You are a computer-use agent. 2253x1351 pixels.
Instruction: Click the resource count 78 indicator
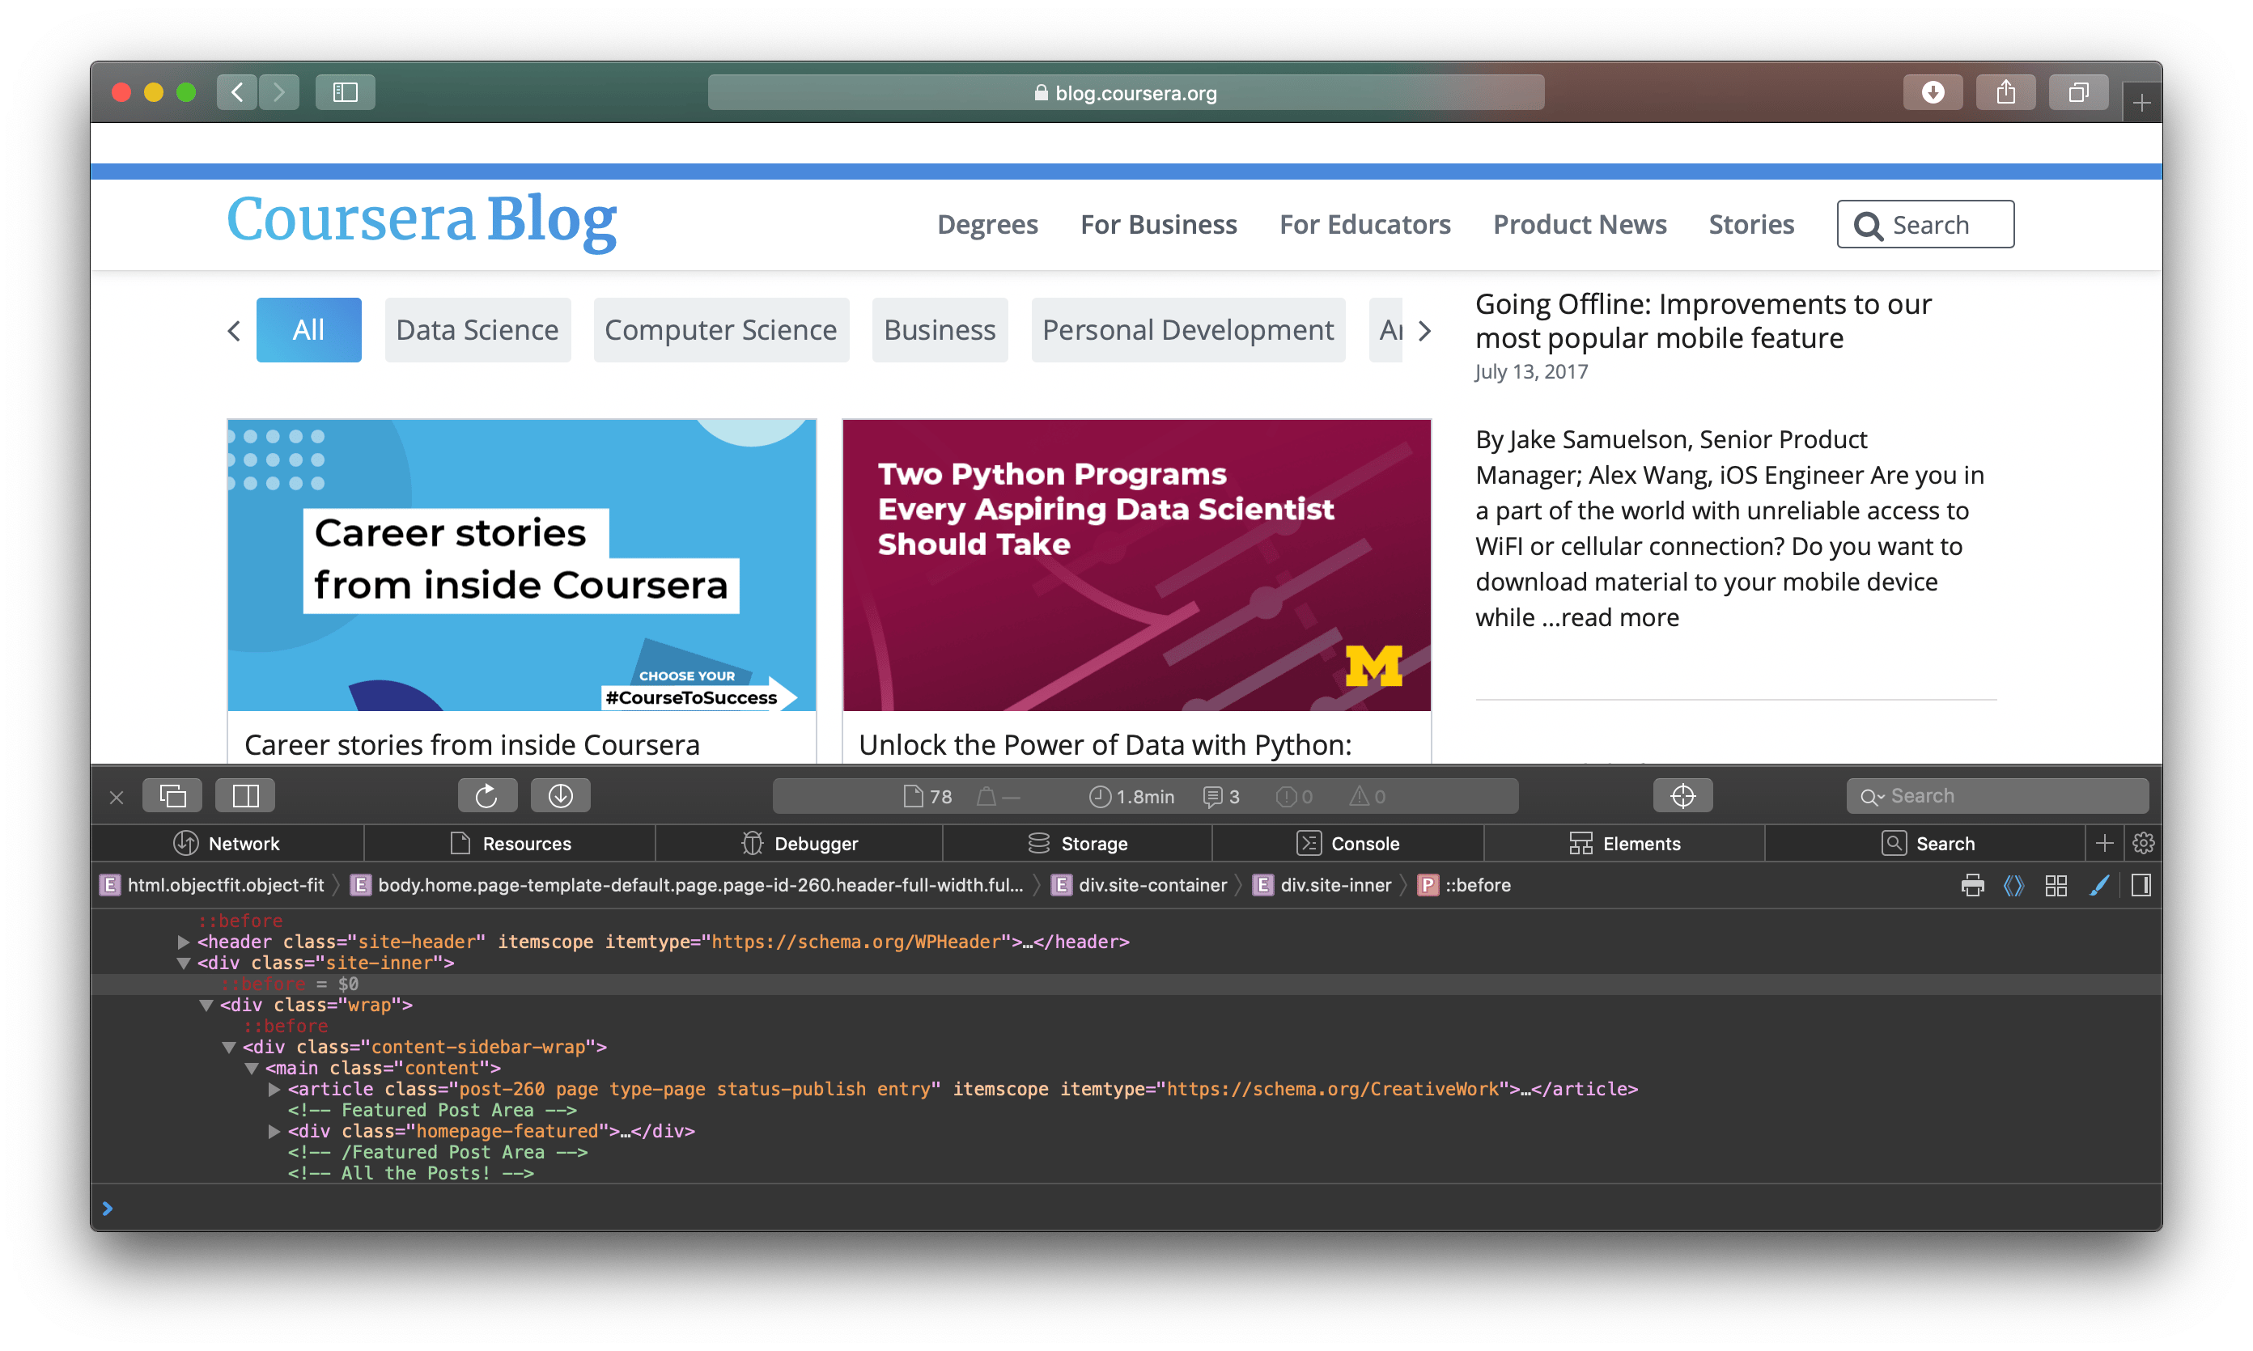pyautogui.click(x=928, y=797)
